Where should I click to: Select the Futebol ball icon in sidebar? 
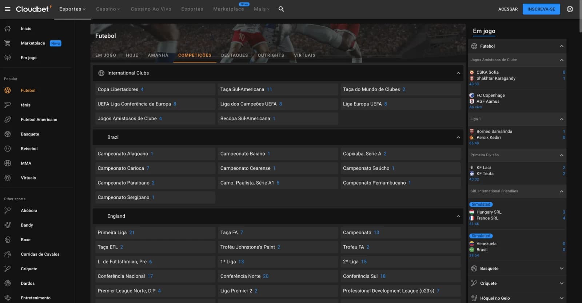coord(8,90)
